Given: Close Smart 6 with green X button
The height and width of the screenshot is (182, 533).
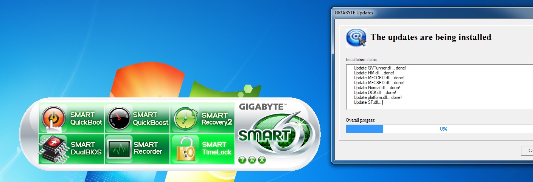Looking at the screenshot, I should click(262, 160).
